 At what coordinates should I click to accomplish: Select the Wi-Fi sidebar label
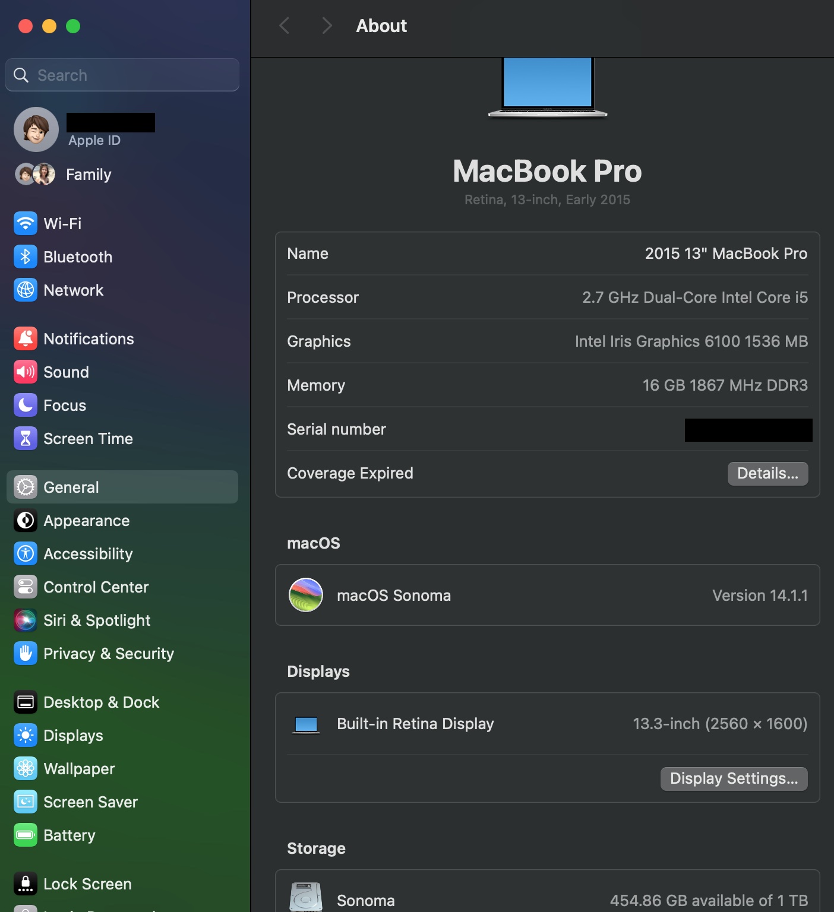[62, 224]
